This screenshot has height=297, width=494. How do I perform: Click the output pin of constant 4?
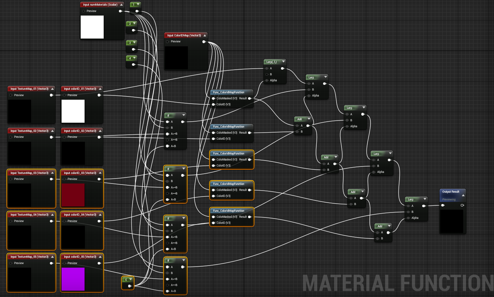tap(133, 65)
